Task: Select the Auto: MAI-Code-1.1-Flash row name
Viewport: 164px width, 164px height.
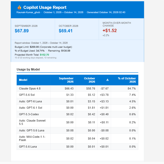Action: pos(32,138)
